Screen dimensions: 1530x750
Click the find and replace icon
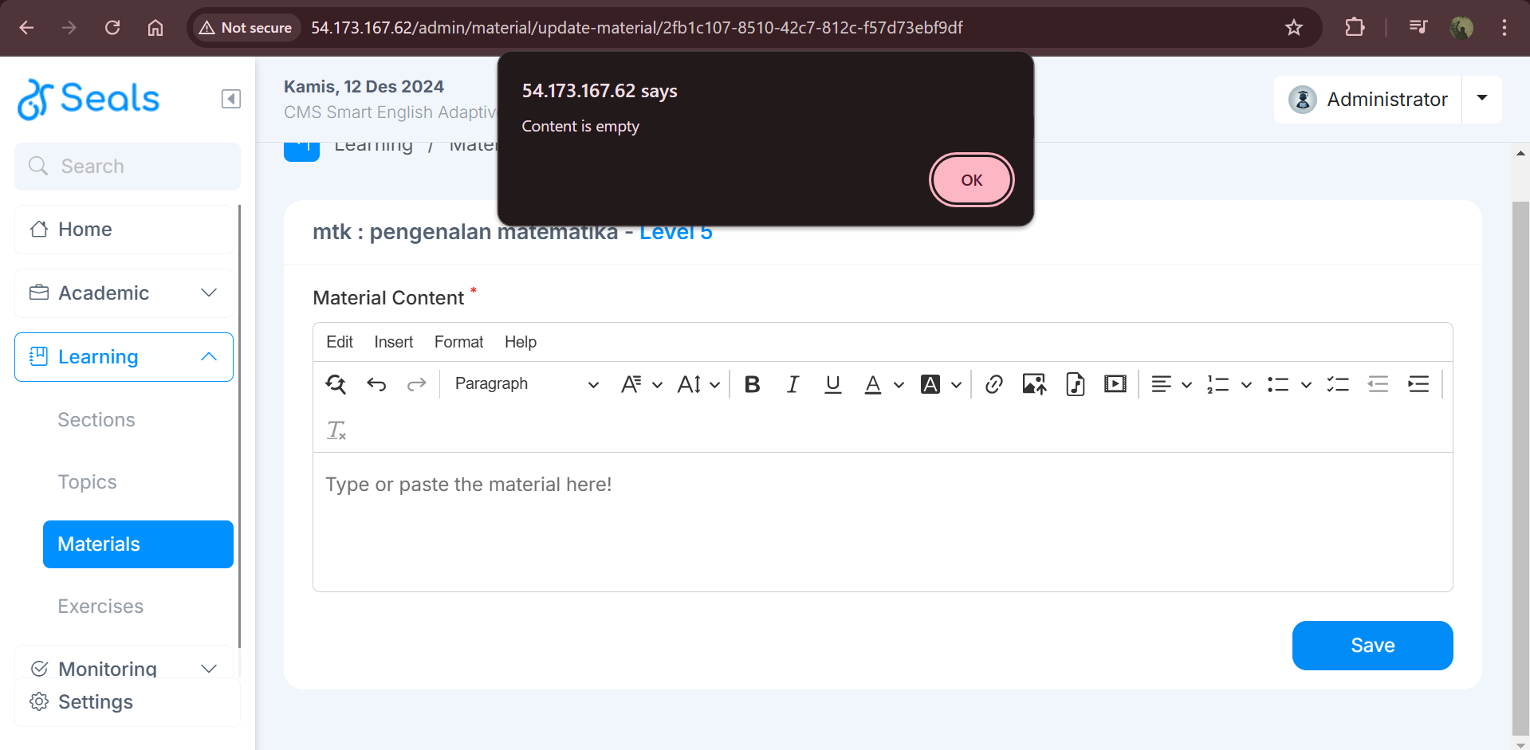[x=336, y=385]
